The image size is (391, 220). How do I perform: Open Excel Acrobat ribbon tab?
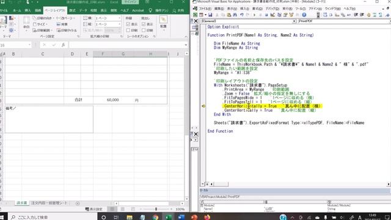(x=138, y=10)
